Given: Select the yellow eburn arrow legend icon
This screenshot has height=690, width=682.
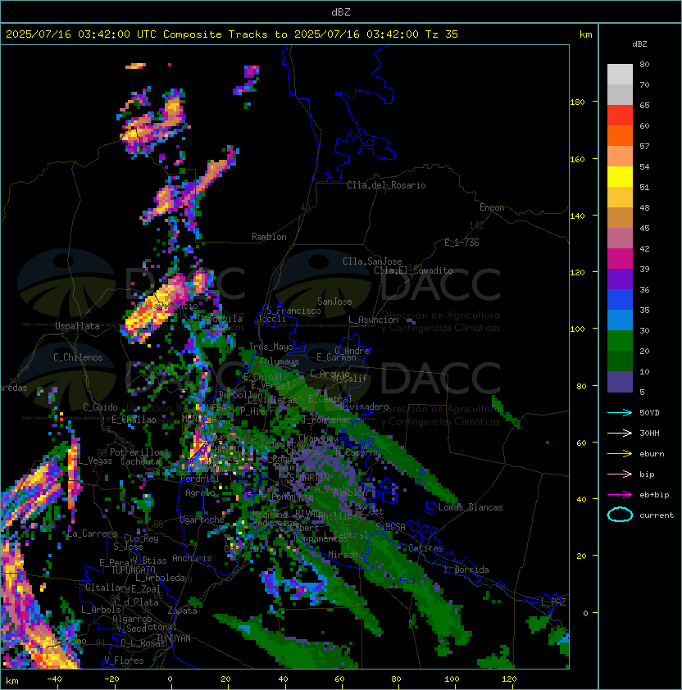Looking at the screenshot, I should click(x=620, y=454).
